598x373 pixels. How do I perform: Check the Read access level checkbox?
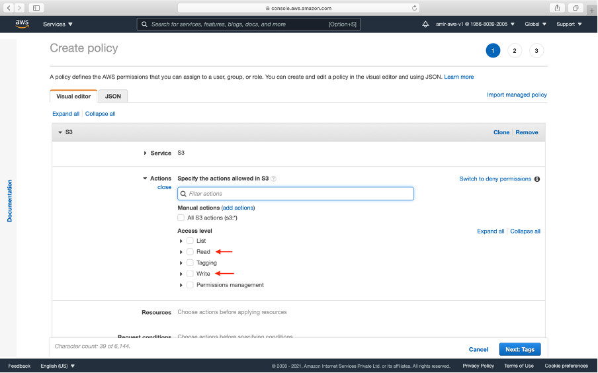tap(190, 252)
